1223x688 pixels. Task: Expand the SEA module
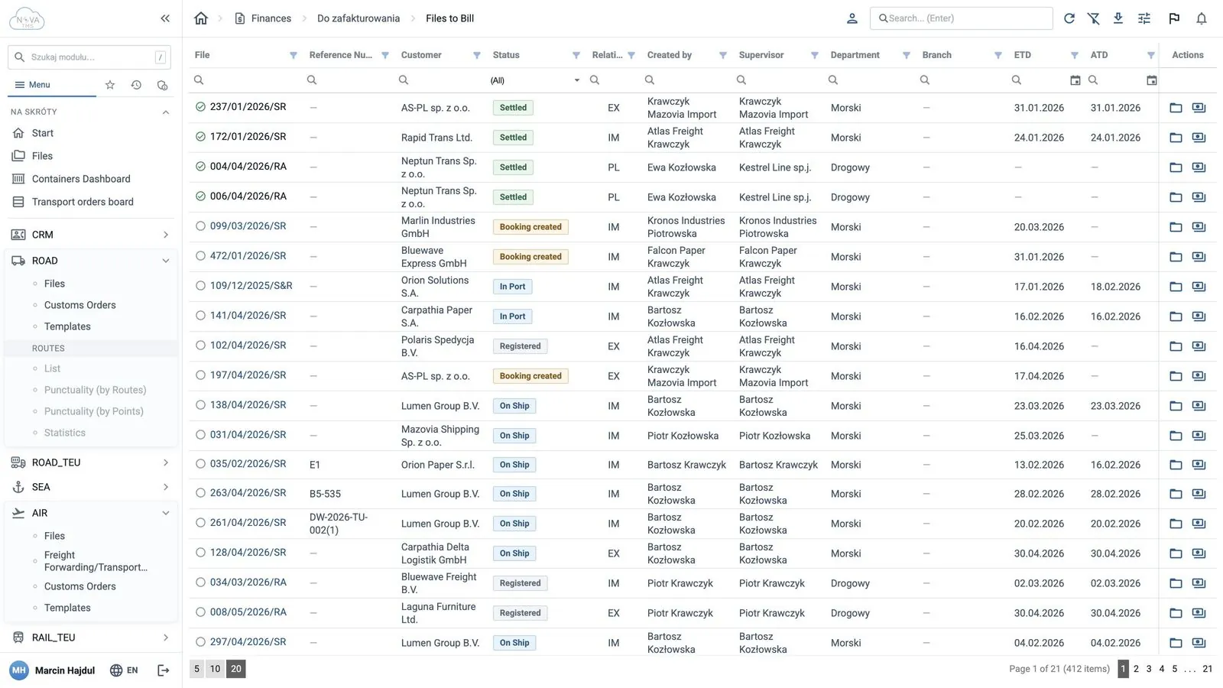point(91,487)
